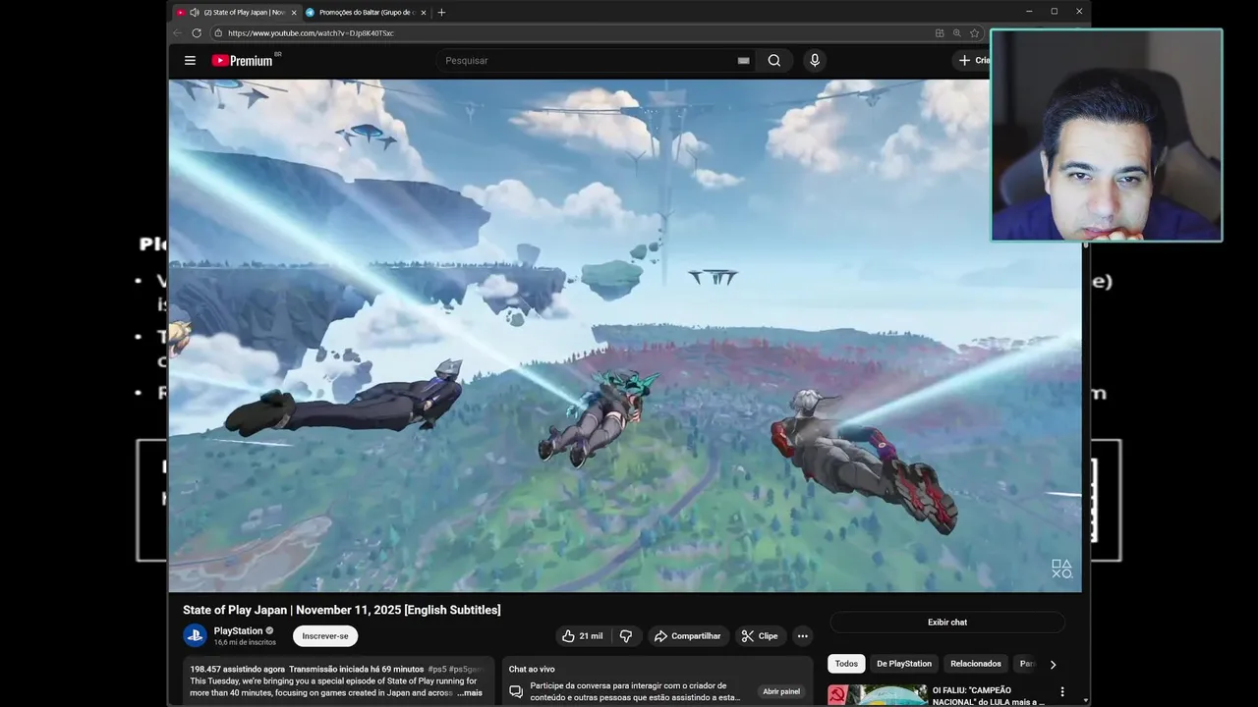Open the OI FALIU recommended video thumbnail
The image size is (1258, 707).
click(x=877, y=695)
